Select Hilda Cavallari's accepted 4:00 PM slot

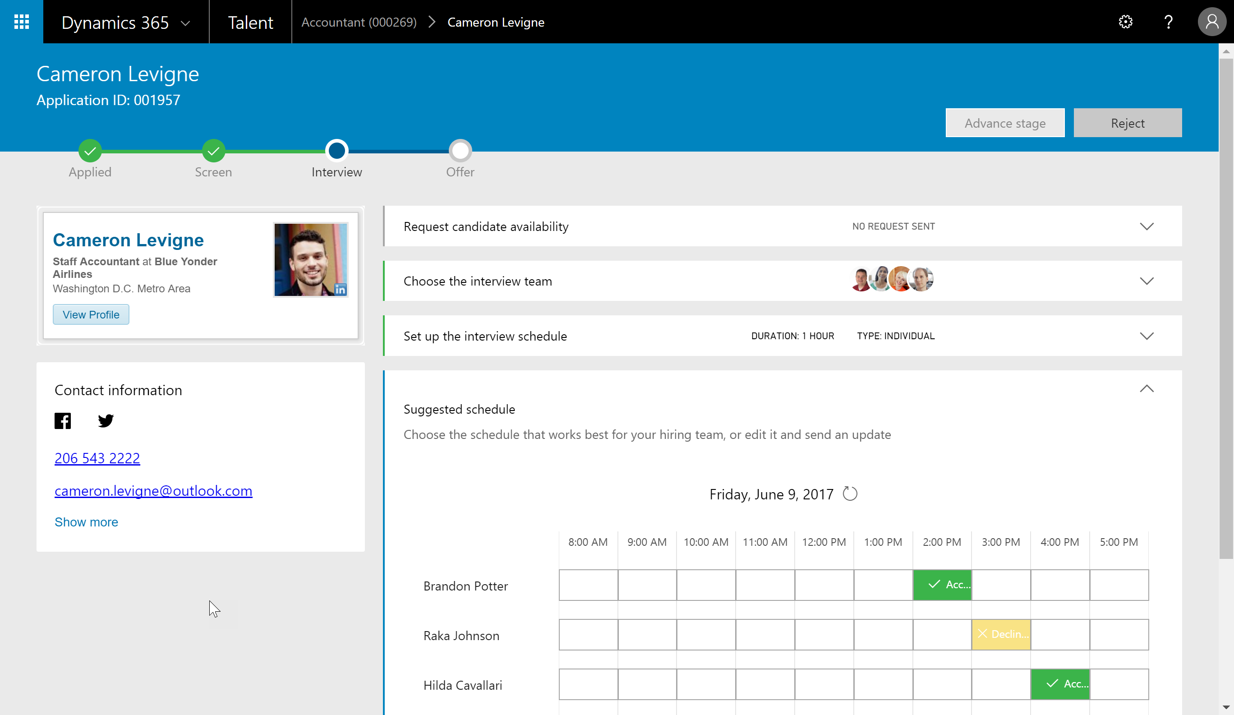1060,684
